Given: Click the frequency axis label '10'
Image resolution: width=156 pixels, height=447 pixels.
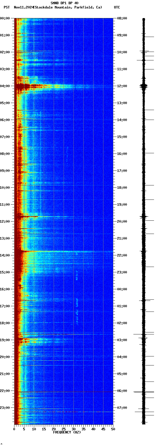Looking at the screenshot, I should tap(34, 429).
